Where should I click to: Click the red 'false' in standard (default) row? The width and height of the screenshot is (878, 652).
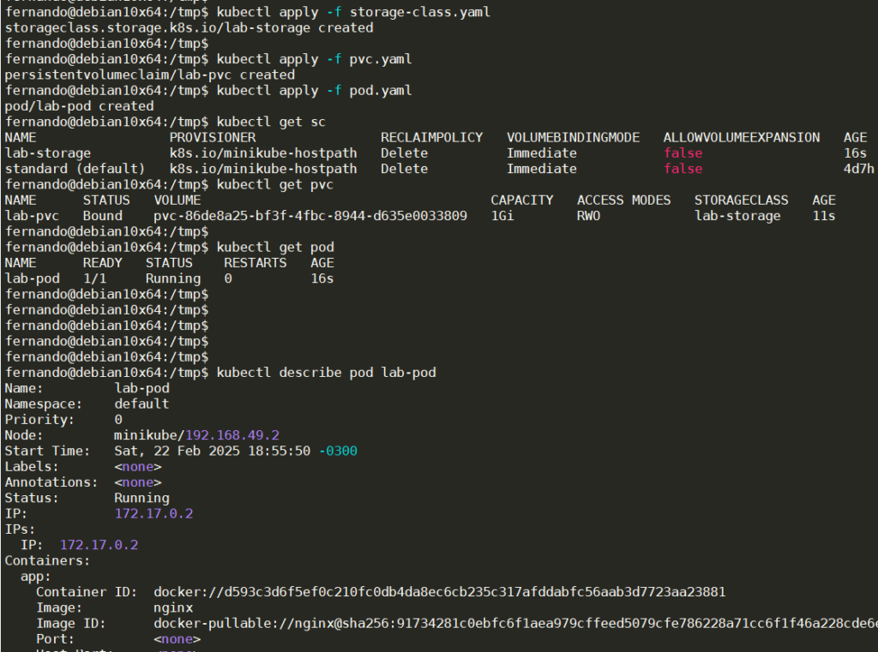[683, 169]
